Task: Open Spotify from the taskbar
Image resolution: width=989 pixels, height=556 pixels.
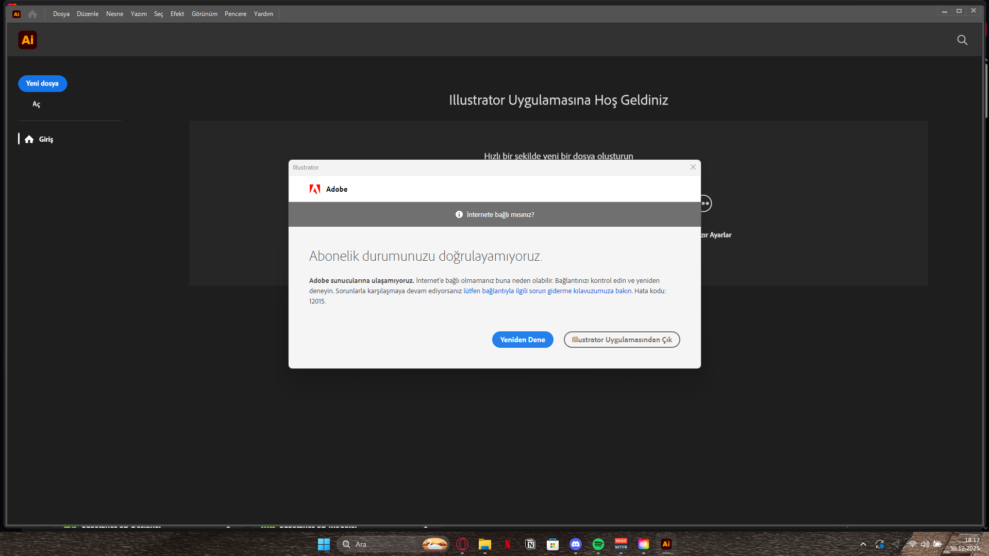Action: [598, 544]
